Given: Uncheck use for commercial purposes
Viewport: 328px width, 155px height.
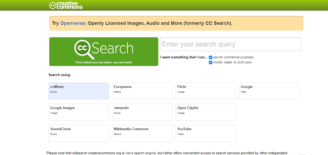Looking at the screenshot, I should (x=211, y=57).
